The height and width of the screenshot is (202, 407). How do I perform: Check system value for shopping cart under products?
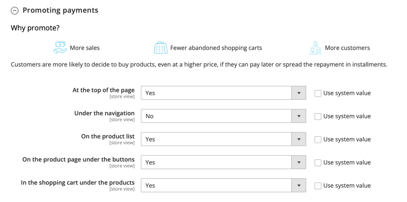click(318, 186)
